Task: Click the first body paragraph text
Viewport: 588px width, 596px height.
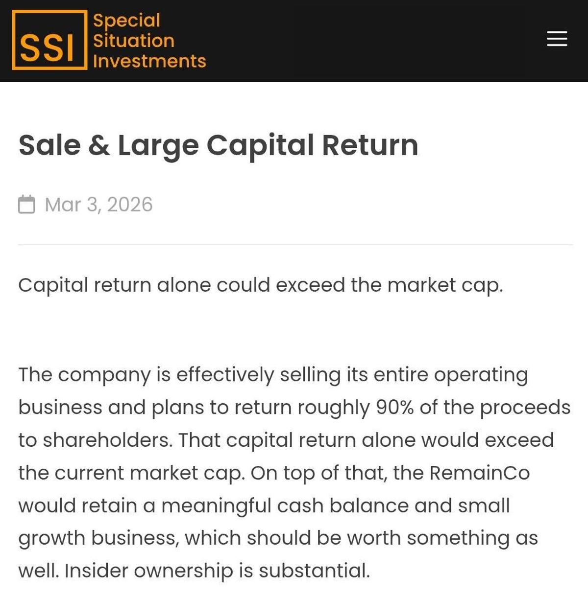Action: [294, 472]
